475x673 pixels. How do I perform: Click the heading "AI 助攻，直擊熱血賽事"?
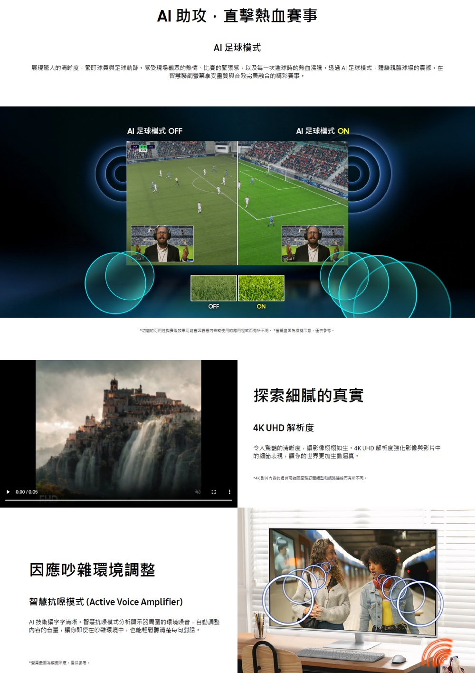237,16
